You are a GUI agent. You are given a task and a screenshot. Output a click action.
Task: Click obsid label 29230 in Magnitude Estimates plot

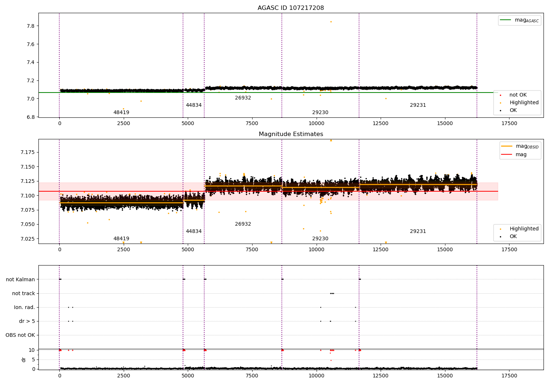coord(320,239)
